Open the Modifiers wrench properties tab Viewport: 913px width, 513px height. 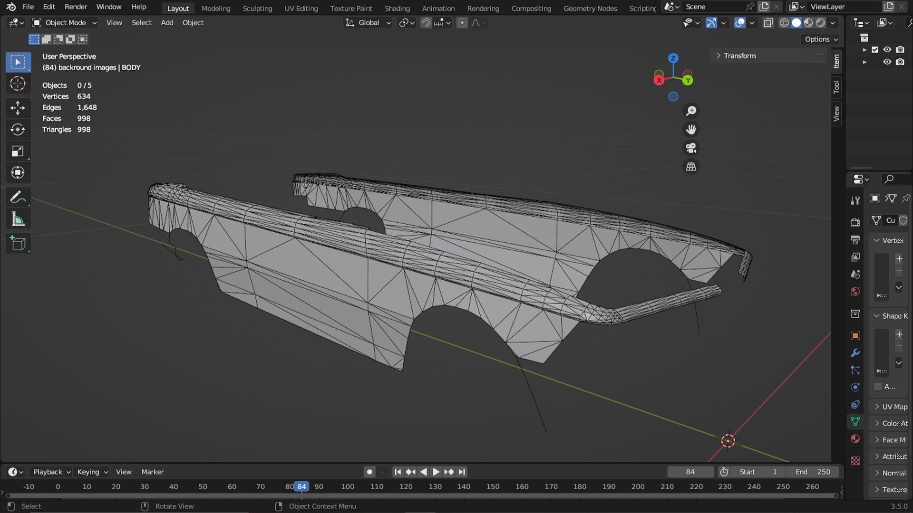855,353
